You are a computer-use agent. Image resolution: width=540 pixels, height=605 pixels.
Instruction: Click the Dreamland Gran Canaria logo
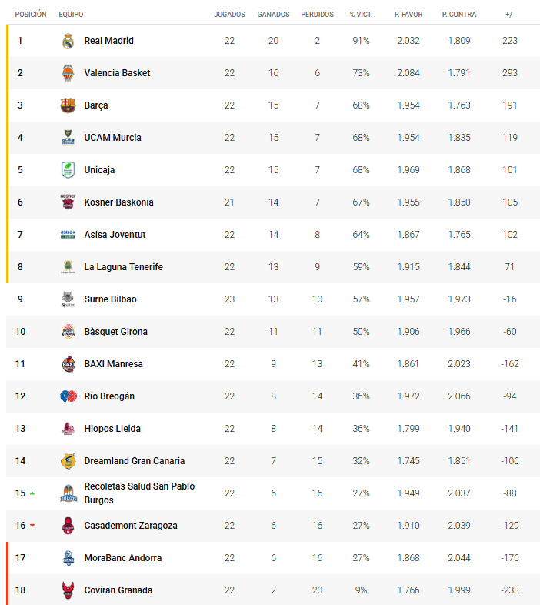(x=68, y=461)
